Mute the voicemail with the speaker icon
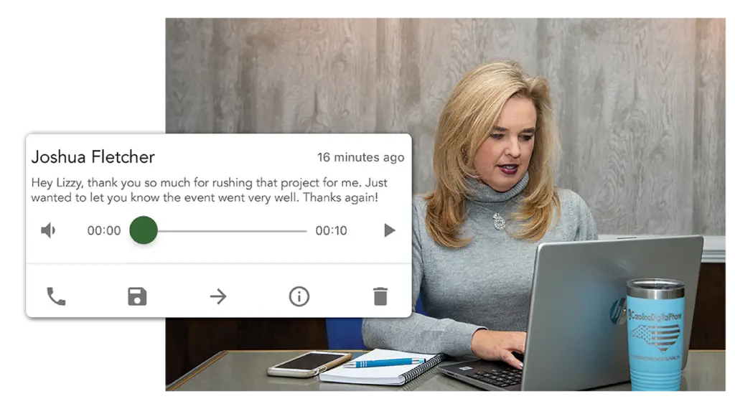Screen dimensions: 735x409 point(48,230)
